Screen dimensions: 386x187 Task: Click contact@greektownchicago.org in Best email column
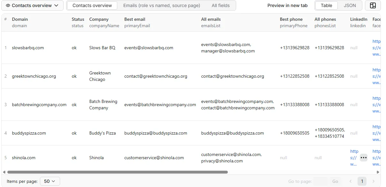pyautogui.click(x=156, y=76)
